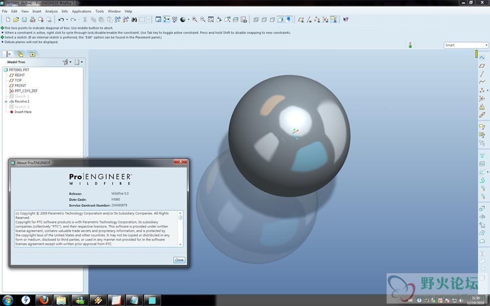Expand the appearance gallery dropdown arrow

click(x=189, y=20)
